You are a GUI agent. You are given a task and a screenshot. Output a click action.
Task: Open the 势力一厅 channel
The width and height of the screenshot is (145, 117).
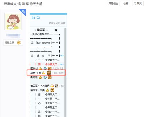(x=53, y=112)
